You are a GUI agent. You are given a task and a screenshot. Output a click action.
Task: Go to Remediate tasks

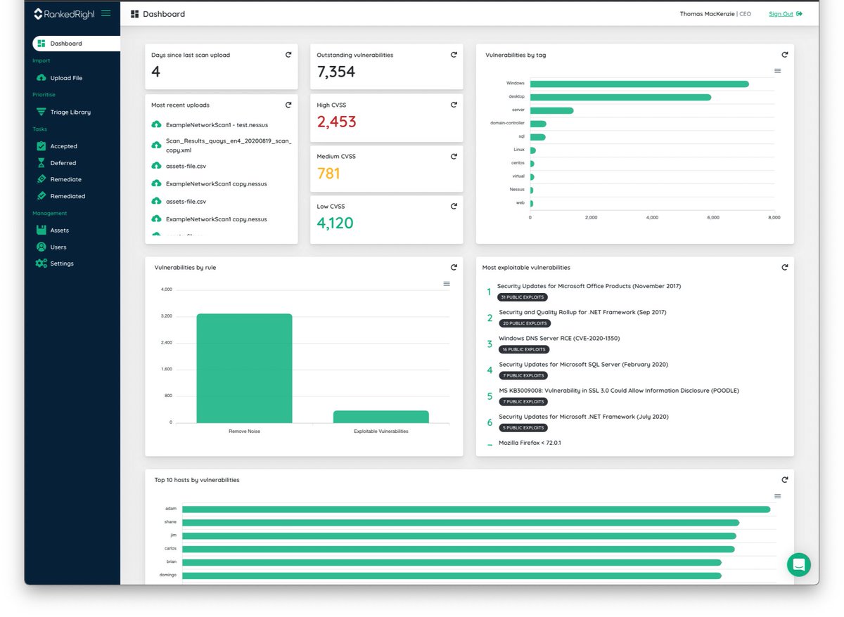(x=65, y=179)
